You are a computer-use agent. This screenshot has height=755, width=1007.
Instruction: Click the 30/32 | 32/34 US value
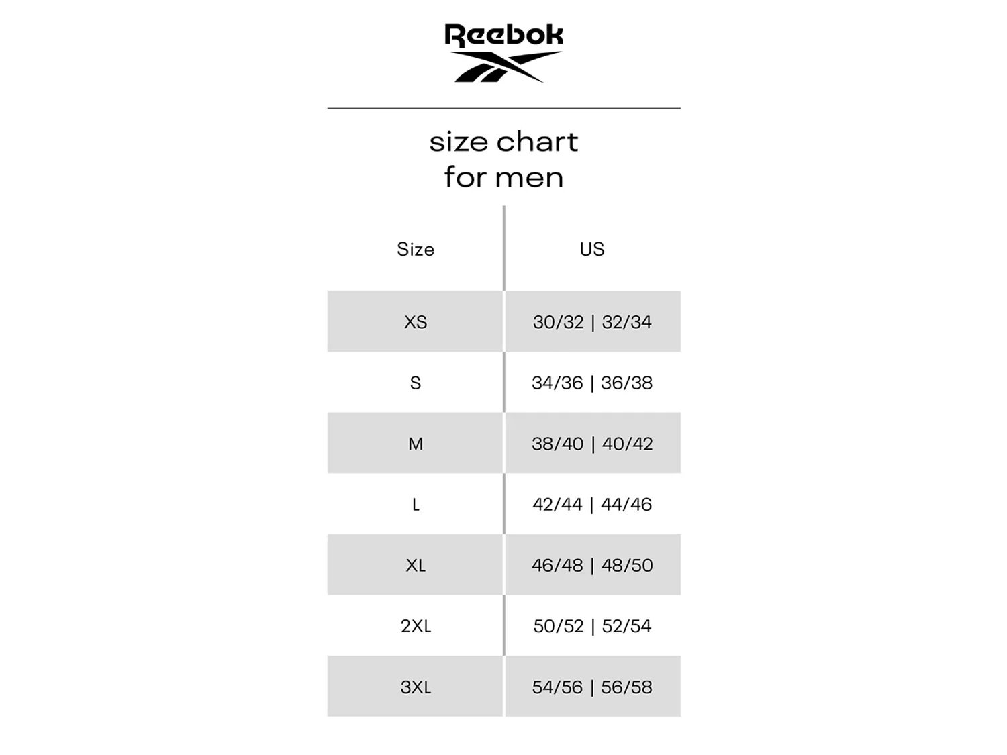tap(592, 322)
